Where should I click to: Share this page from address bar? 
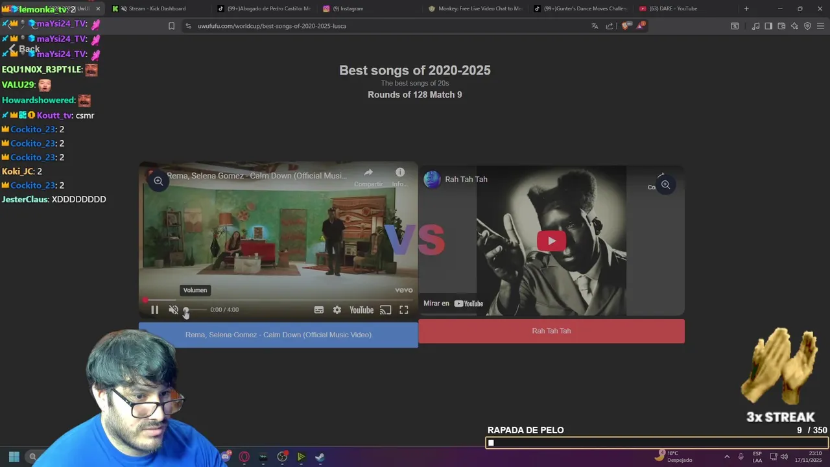click(610, 26)
